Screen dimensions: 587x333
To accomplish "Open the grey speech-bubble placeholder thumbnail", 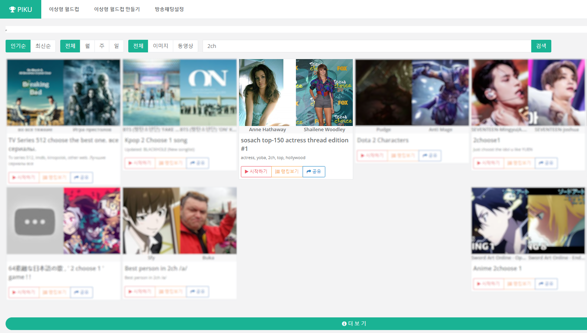I will [35, 221].
